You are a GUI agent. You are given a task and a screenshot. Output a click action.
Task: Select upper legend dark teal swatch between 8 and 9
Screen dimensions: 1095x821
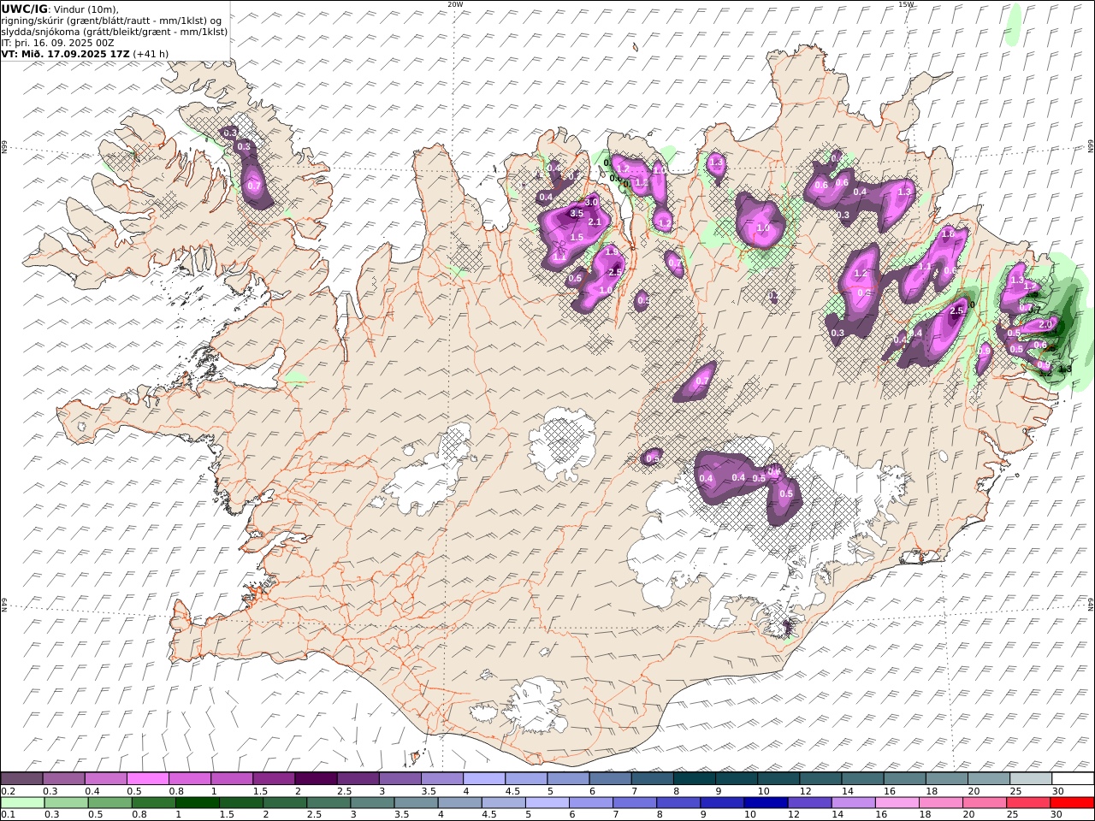tap(695, 779)
